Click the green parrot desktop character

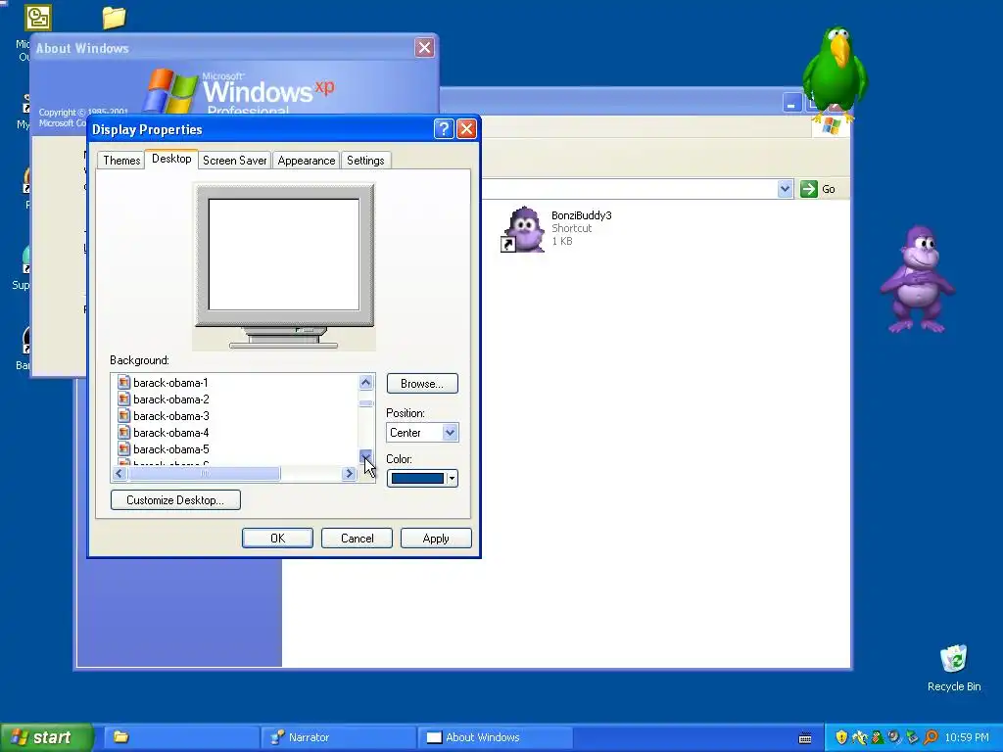coord(835,73)
